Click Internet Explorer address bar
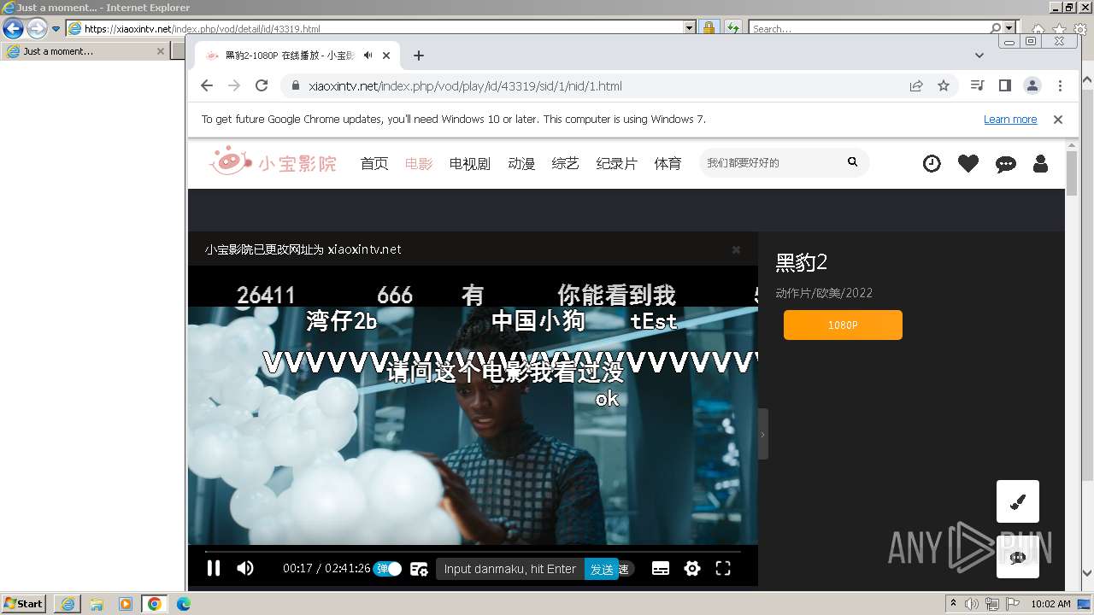This screenshot has width=1094, height=615. tap(376, 28)
